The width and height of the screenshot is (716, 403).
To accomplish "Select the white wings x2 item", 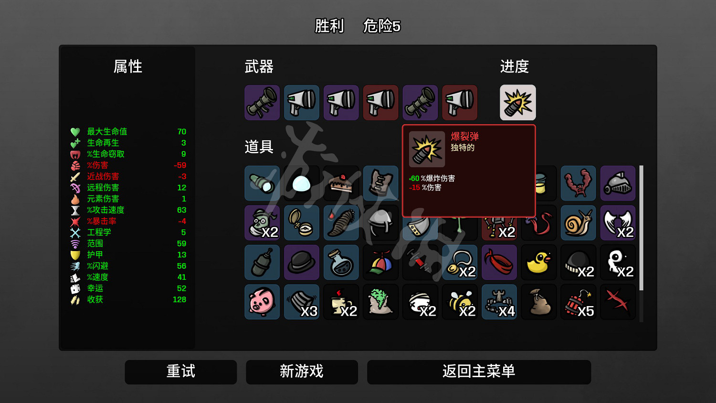I will click(x=618, y=223).
